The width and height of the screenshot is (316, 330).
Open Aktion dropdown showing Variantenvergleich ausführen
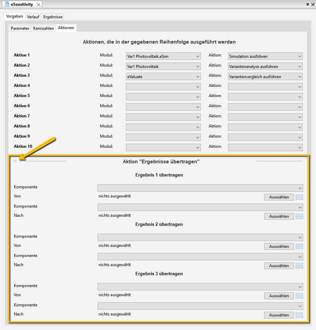pyautogui.click(x=265, y=77)
